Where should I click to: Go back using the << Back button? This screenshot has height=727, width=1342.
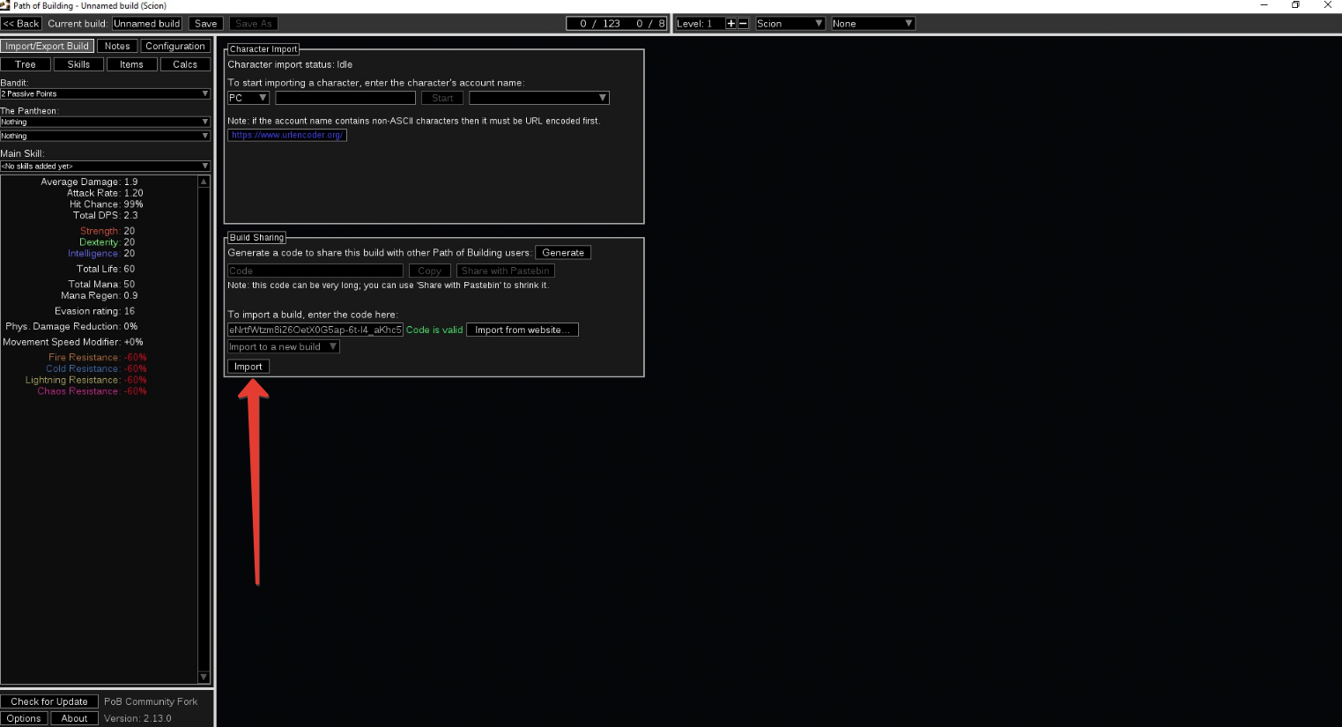pos(21,24)
